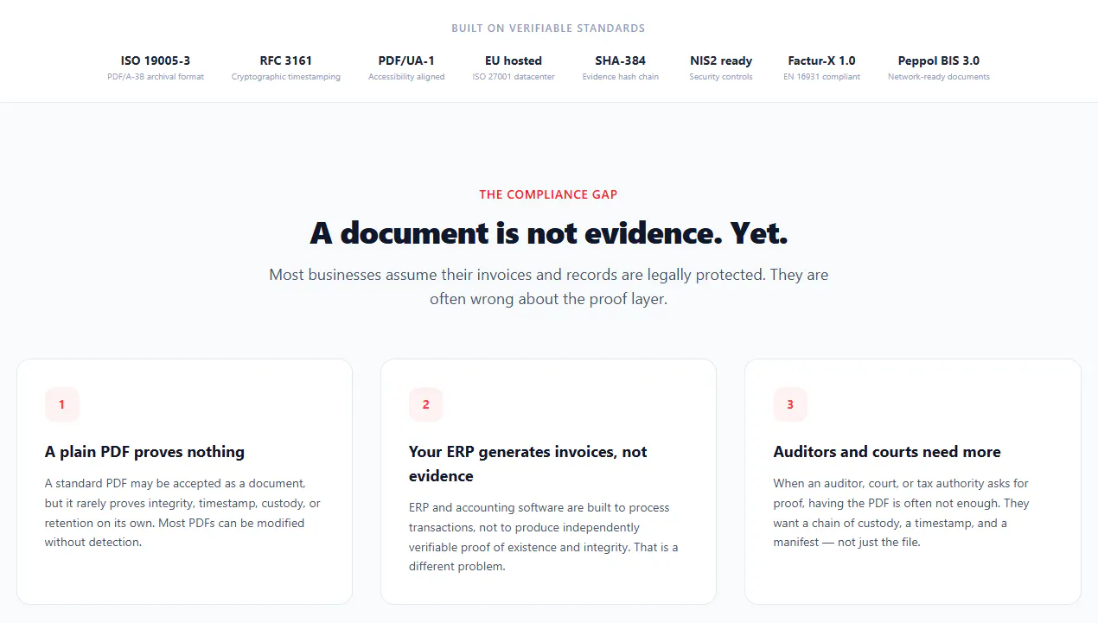
Task: Click 'Accessibility aligned' caption
Action: (x=406, y=77)
